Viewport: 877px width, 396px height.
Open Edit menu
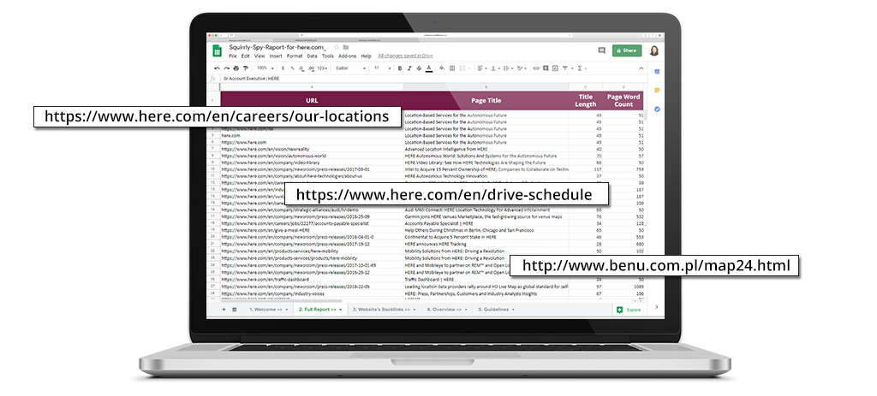246,56
